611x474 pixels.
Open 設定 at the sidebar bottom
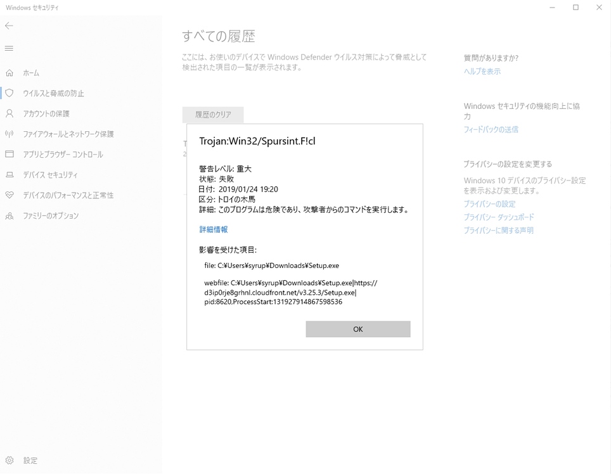pos(30,460)
